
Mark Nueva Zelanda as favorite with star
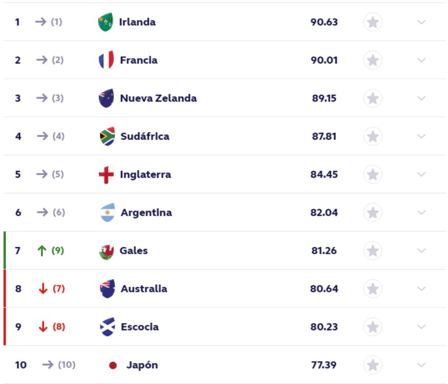(373, 98)
